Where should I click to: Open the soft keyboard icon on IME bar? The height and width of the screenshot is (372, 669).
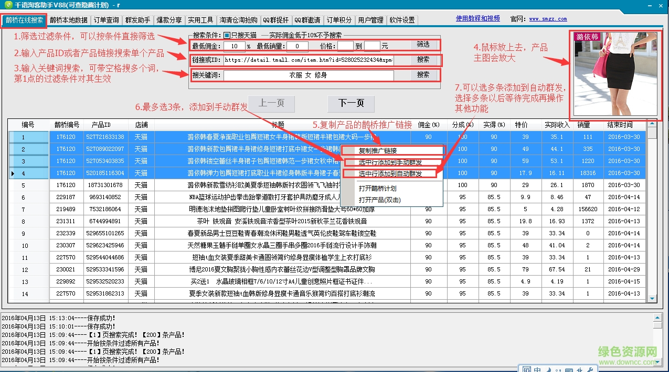(x=568, y=369)
